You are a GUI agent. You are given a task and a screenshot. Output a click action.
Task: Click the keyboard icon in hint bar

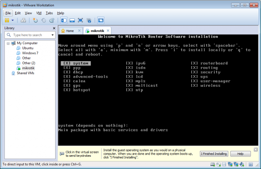point(62,154)
